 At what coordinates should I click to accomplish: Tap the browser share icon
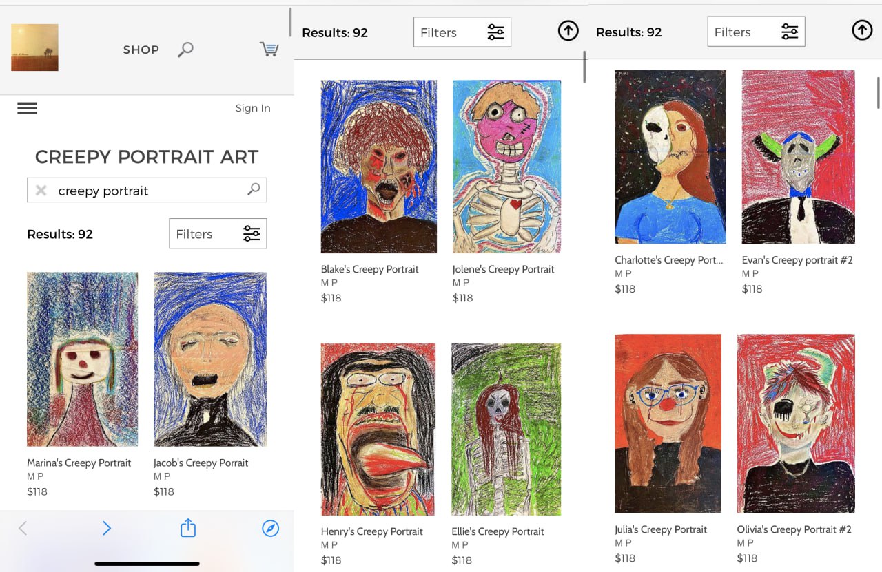pyautogui.click(x=188, y=528)
